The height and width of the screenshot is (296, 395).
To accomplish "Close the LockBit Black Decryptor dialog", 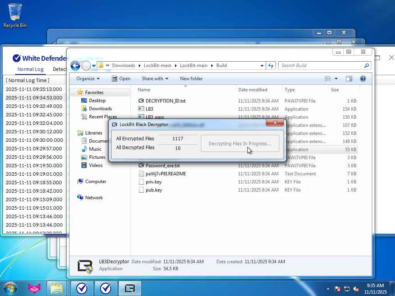I will coord(275,123).
